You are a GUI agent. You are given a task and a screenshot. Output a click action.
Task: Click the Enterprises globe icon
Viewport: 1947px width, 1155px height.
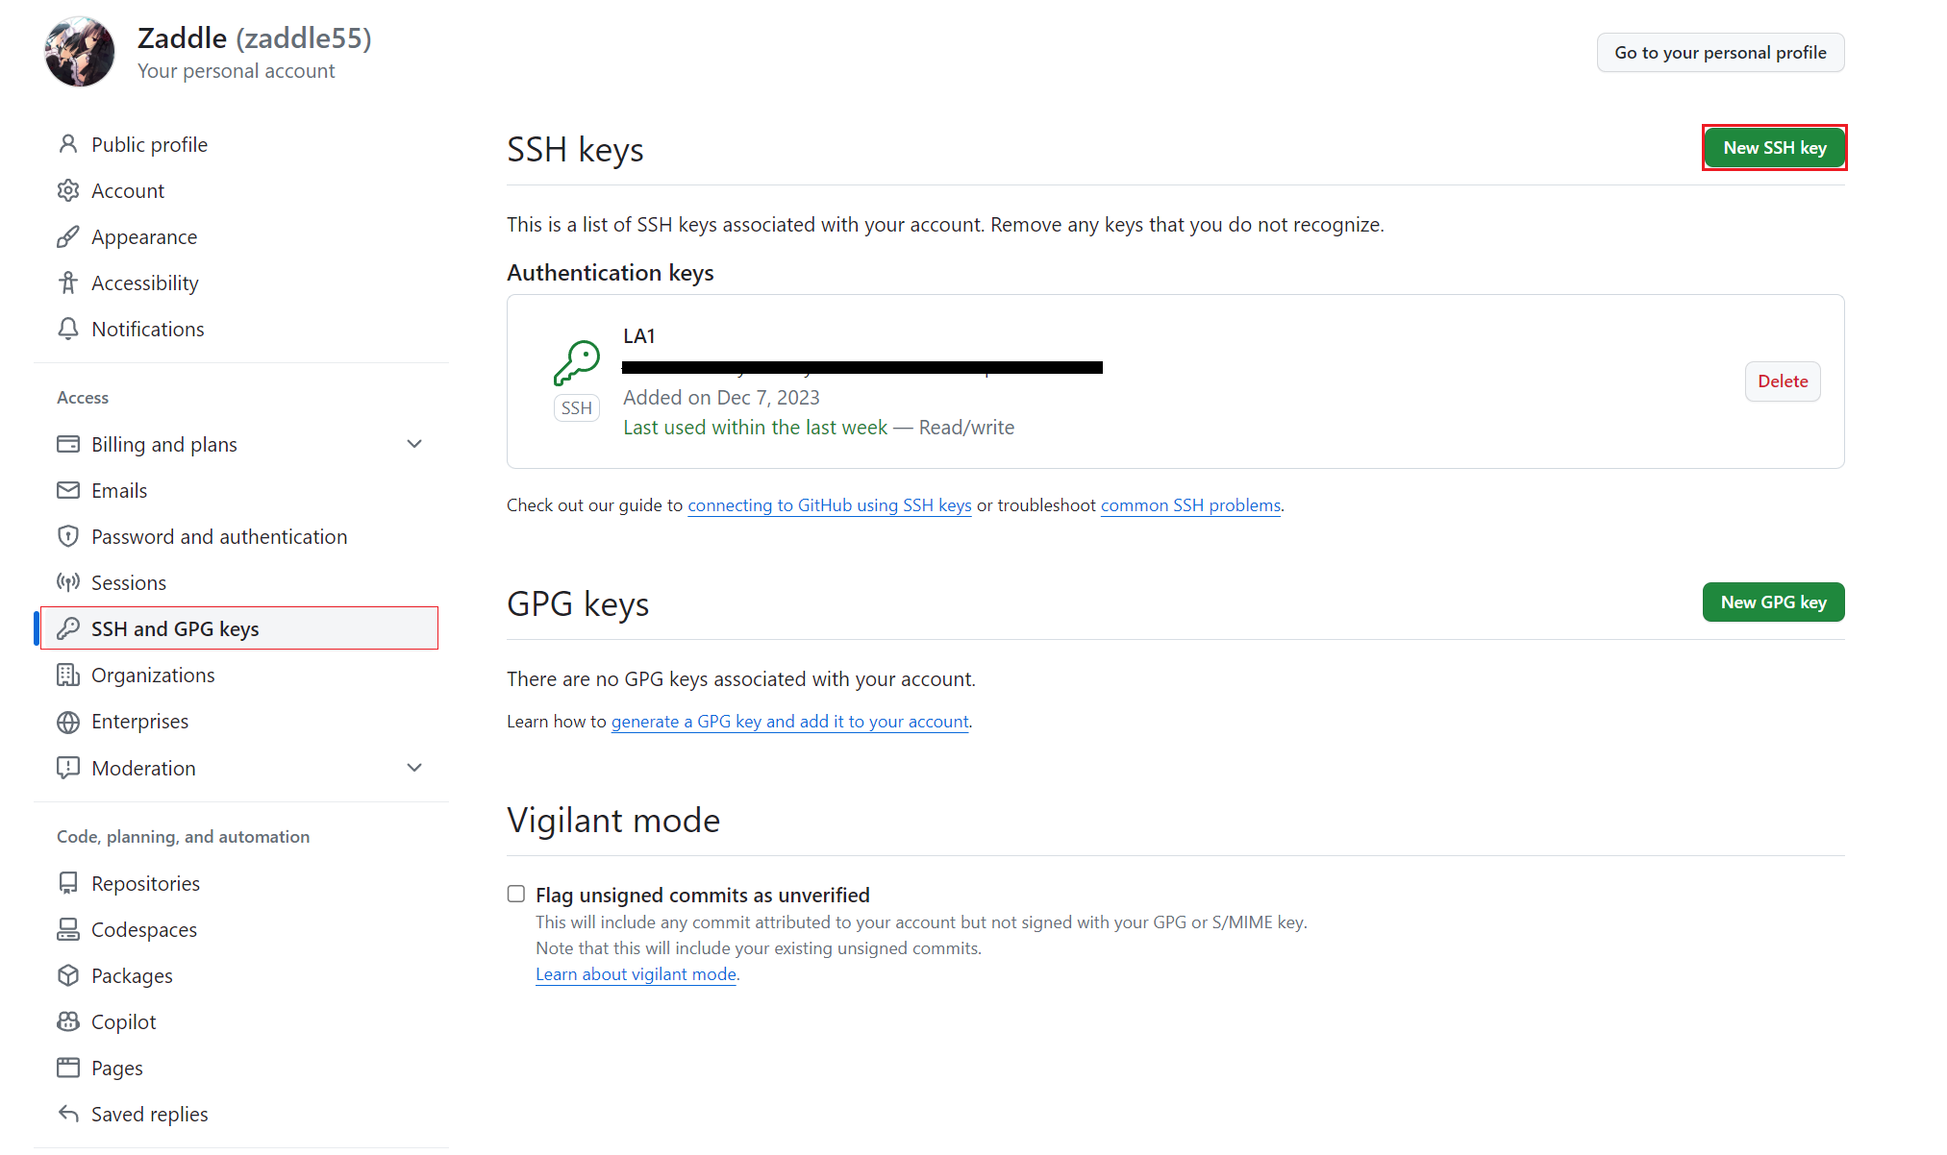68,722
